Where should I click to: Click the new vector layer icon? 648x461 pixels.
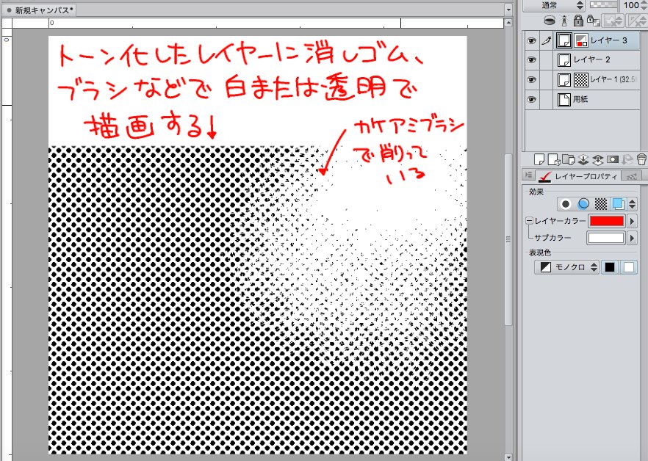coord(553,159)
